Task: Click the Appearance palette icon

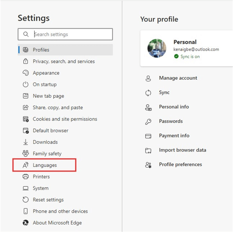Action: (26, 73)
